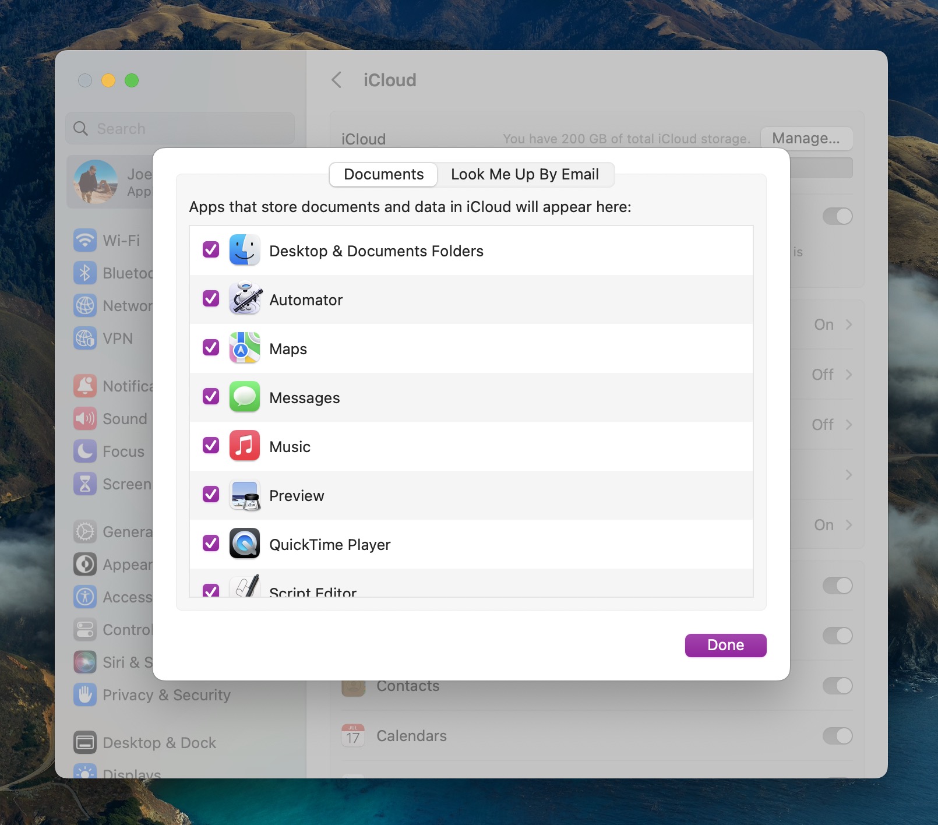Click the Desktop & Dock icon in the sidebar

pyautogui.click(x=85, y=742)
